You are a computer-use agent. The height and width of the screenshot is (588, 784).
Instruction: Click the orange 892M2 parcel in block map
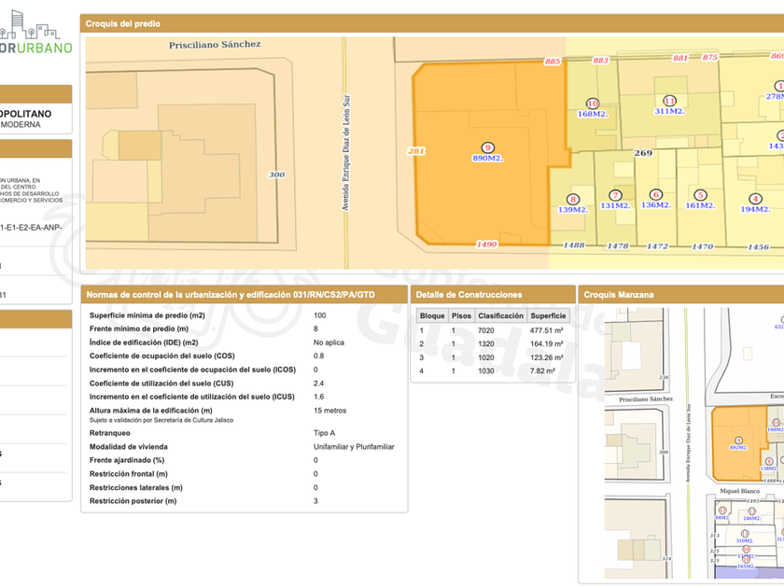[x=735, y=443]
